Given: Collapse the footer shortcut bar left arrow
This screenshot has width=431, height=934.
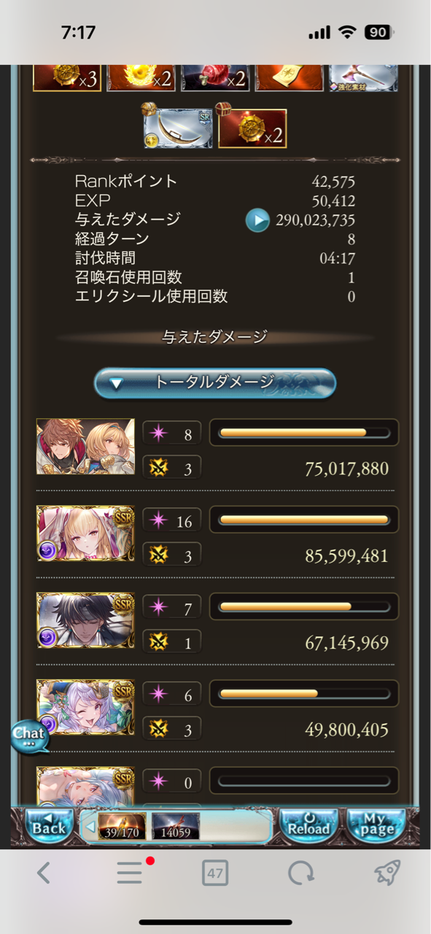Looking at the screenshot, I should pyautogui.click(x=90, y=827).
